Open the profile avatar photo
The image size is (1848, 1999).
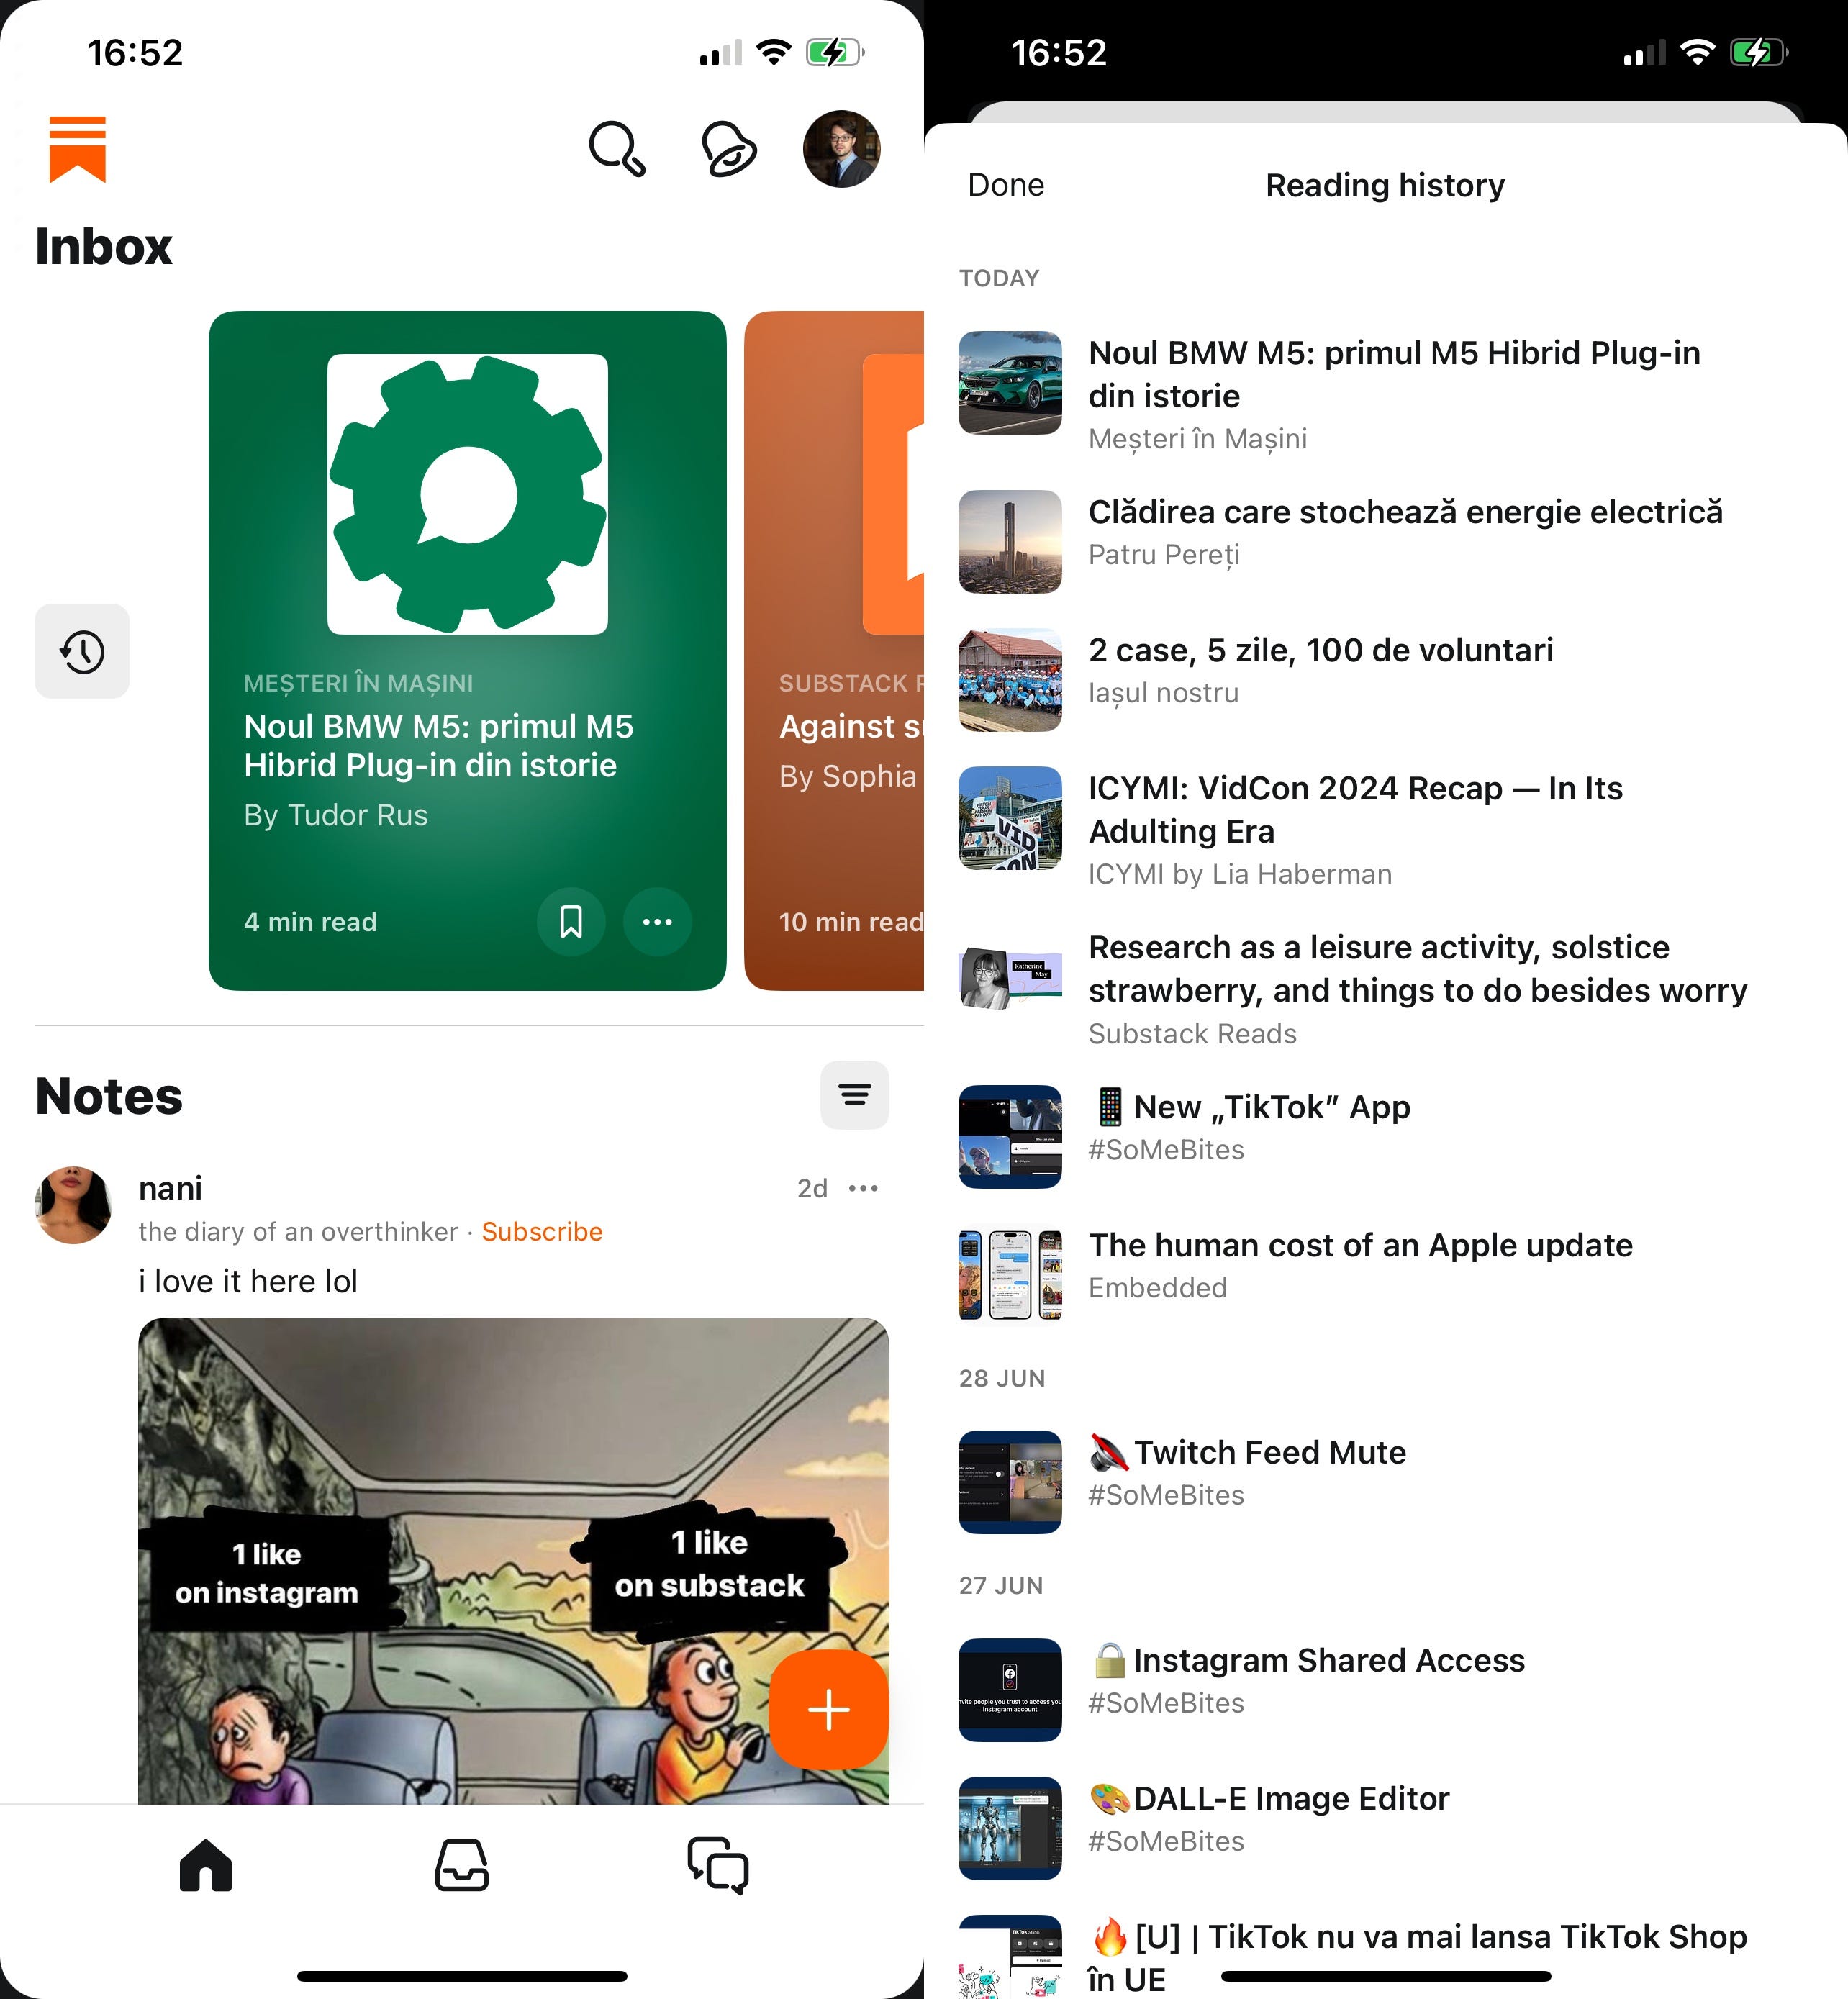click(x=841, y=149)
